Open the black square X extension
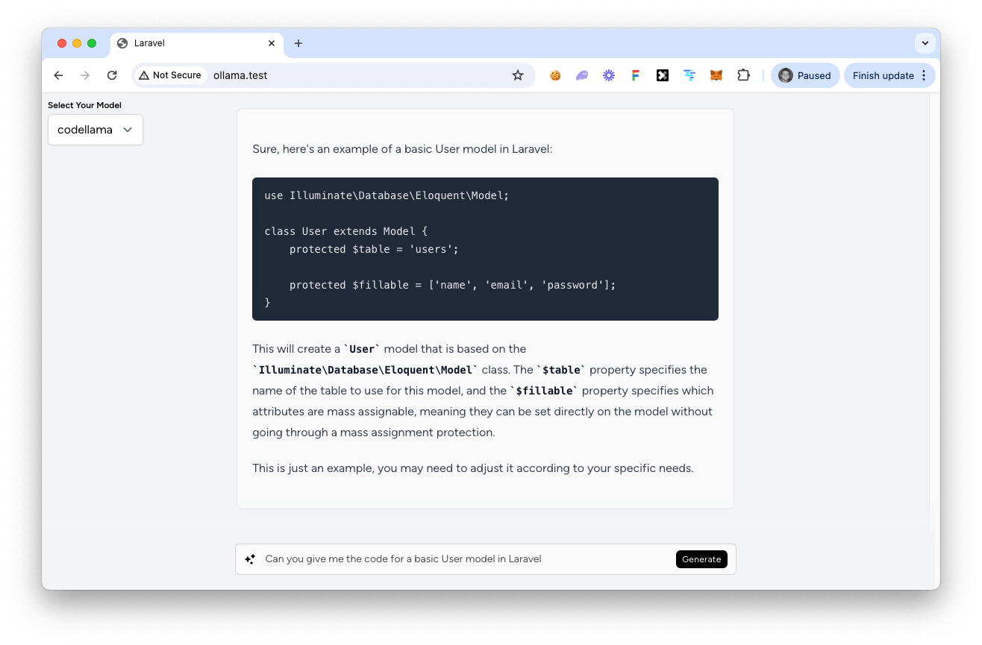982x645 pixels. 663,75
